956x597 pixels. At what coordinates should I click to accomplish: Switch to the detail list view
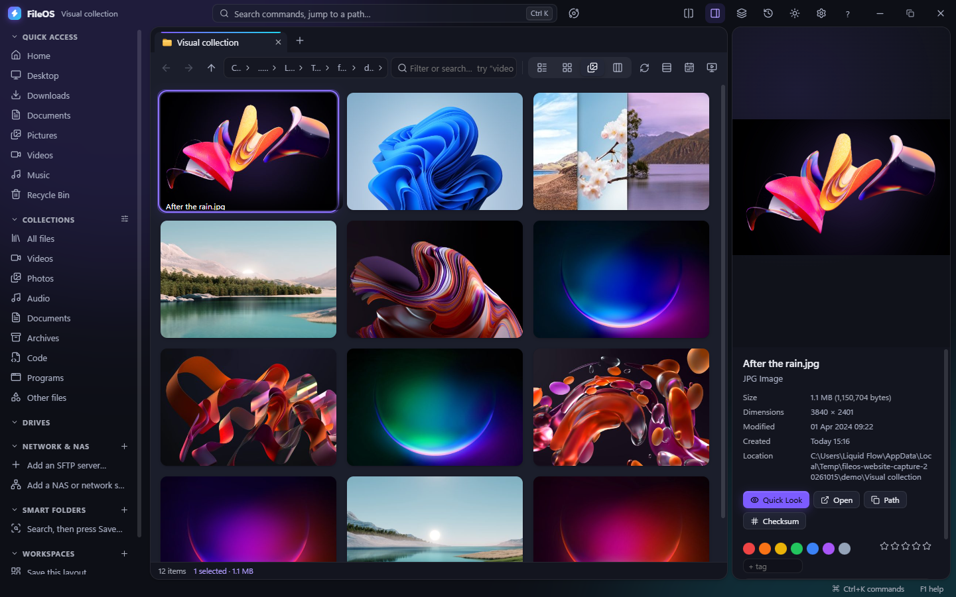coord(542,68)
